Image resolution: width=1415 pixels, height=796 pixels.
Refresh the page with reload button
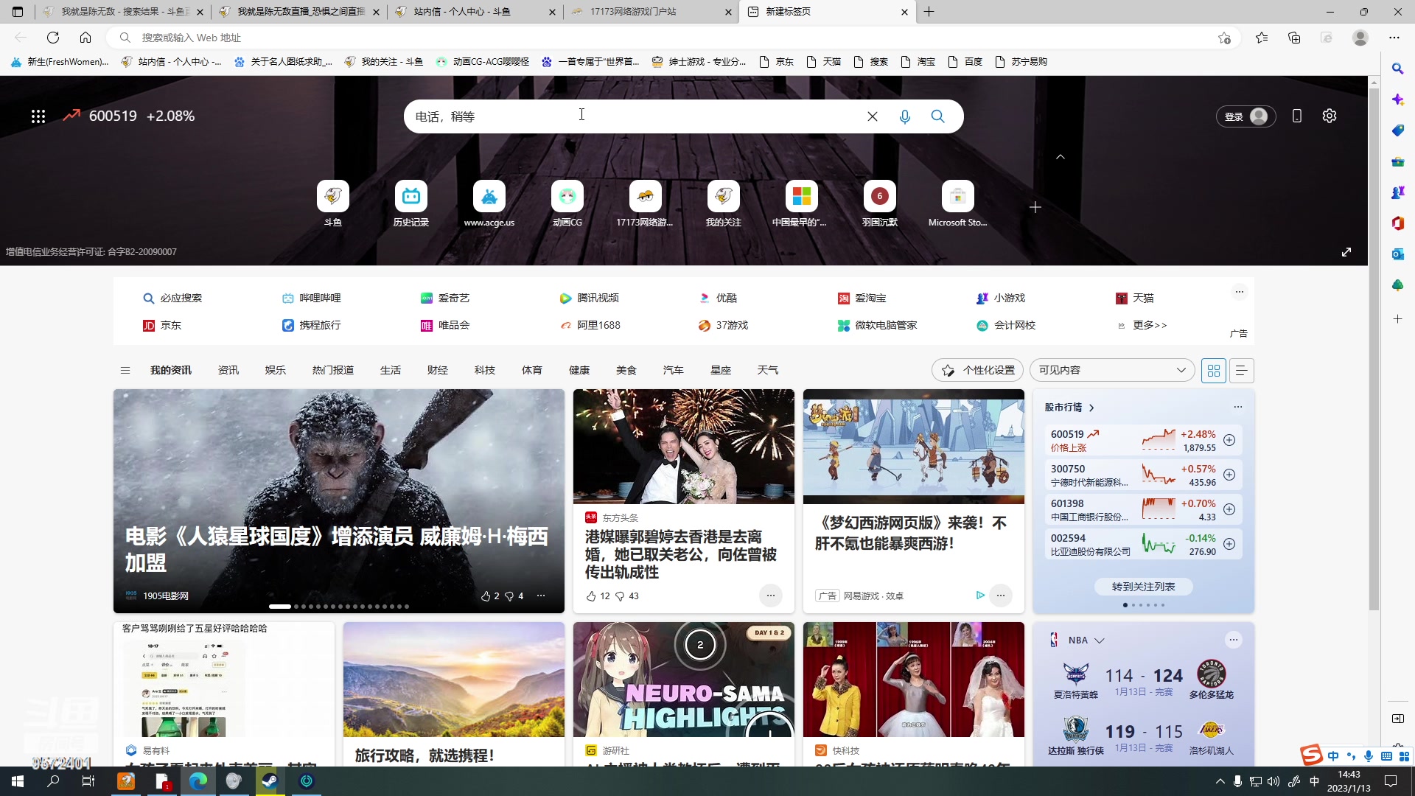(x=53, y=38)
